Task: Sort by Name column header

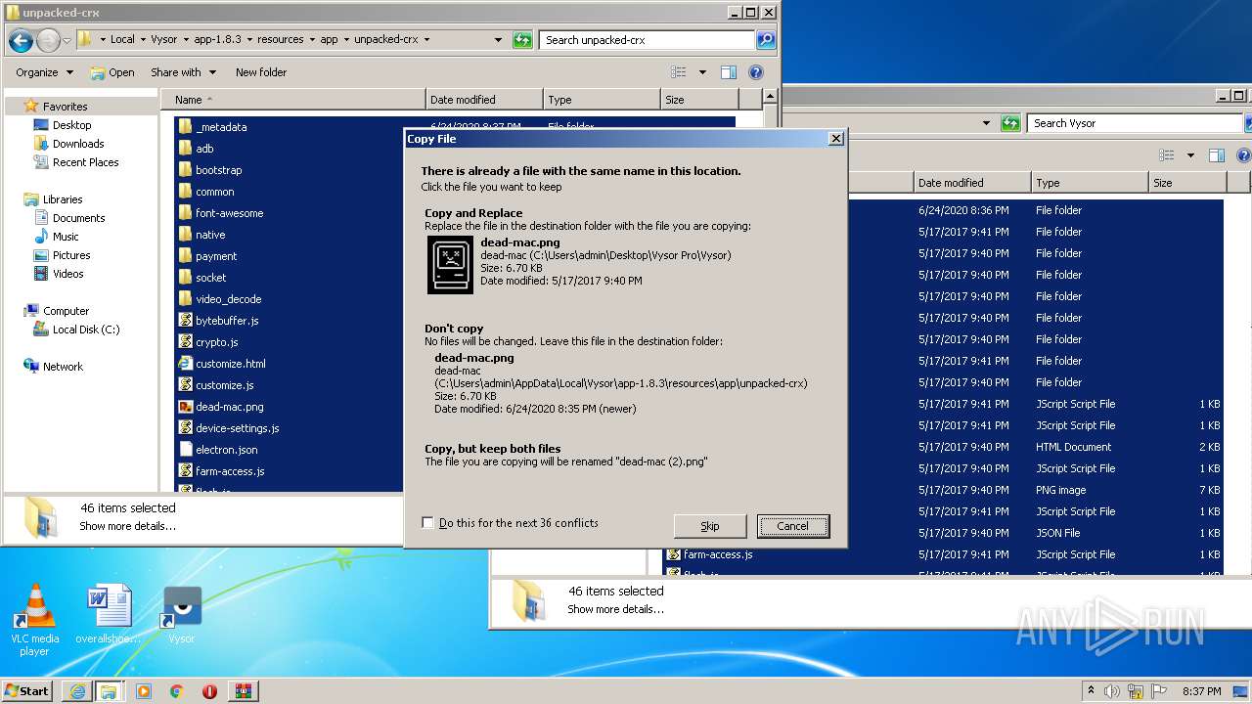Action: coord(293,100)
